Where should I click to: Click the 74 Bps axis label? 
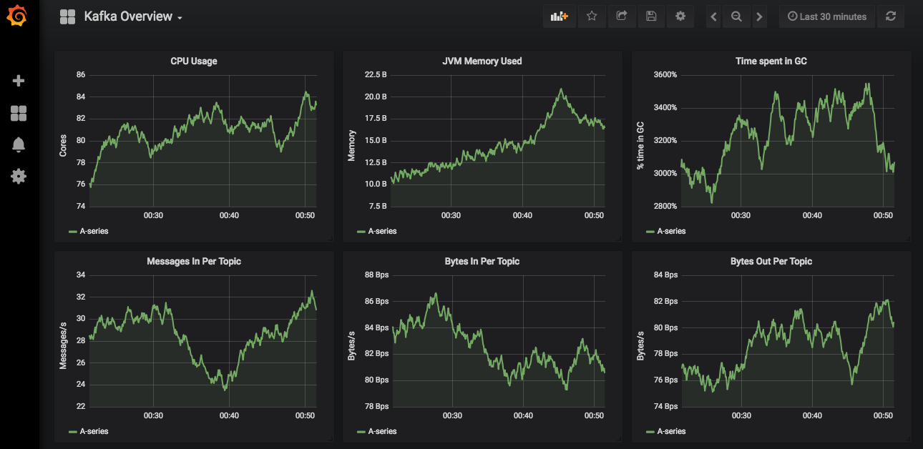pyautogui.click(x=665, y=407)
